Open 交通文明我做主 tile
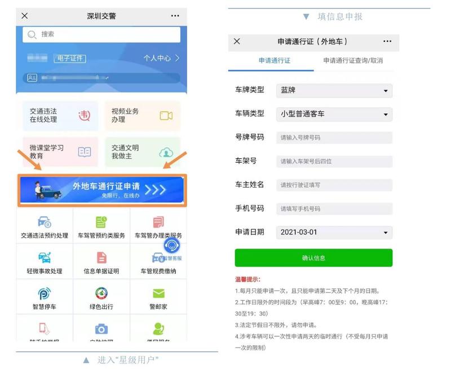 [142, 152]
